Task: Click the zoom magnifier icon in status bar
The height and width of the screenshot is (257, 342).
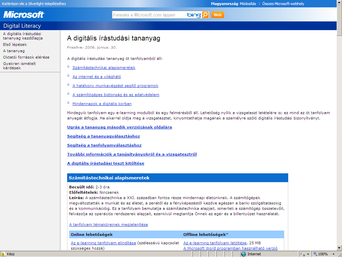Action: (315, 254)
